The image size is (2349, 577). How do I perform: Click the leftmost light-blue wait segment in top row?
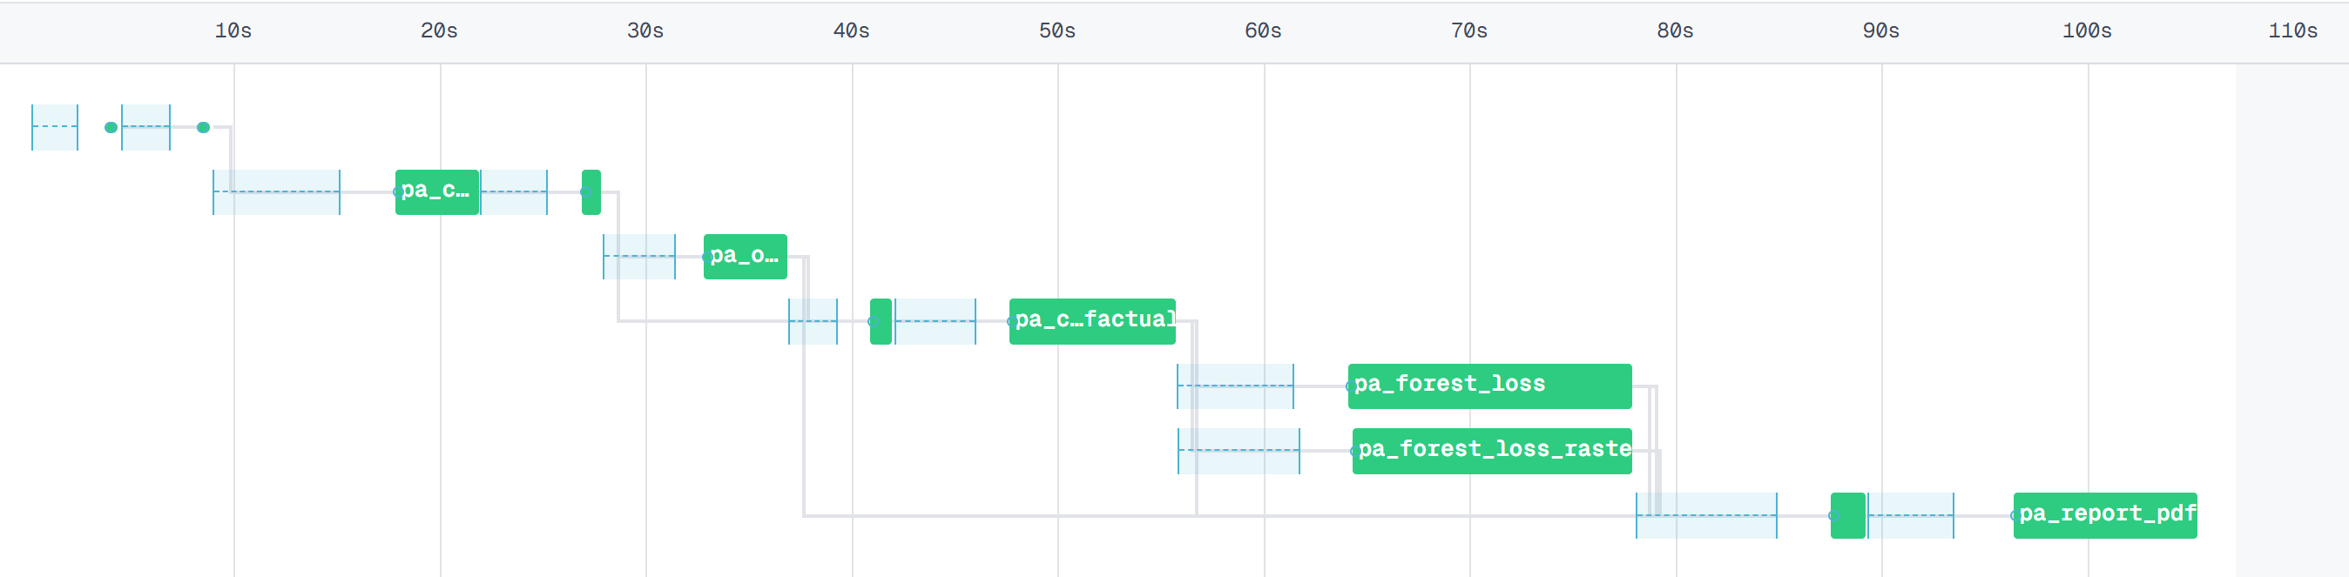[x=55, y=127]
